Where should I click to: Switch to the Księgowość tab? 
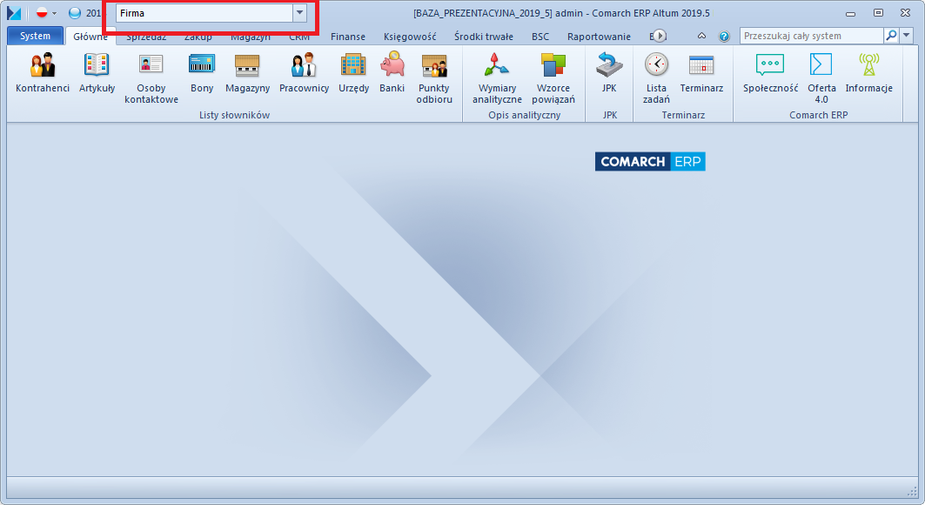410,37
